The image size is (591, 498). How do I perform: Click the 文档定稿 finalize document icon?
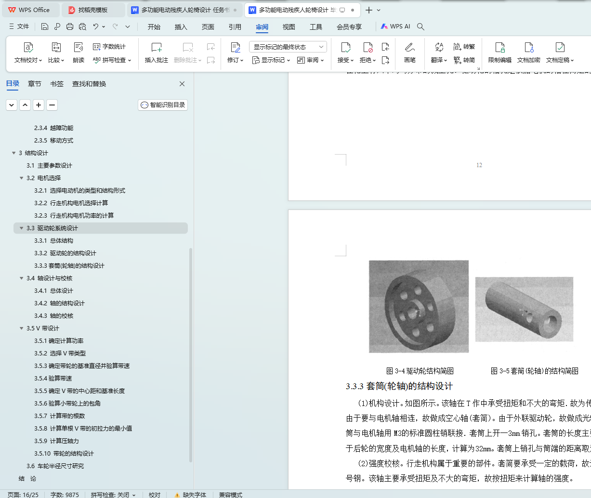pyautogui.click(x=560, y=47)
